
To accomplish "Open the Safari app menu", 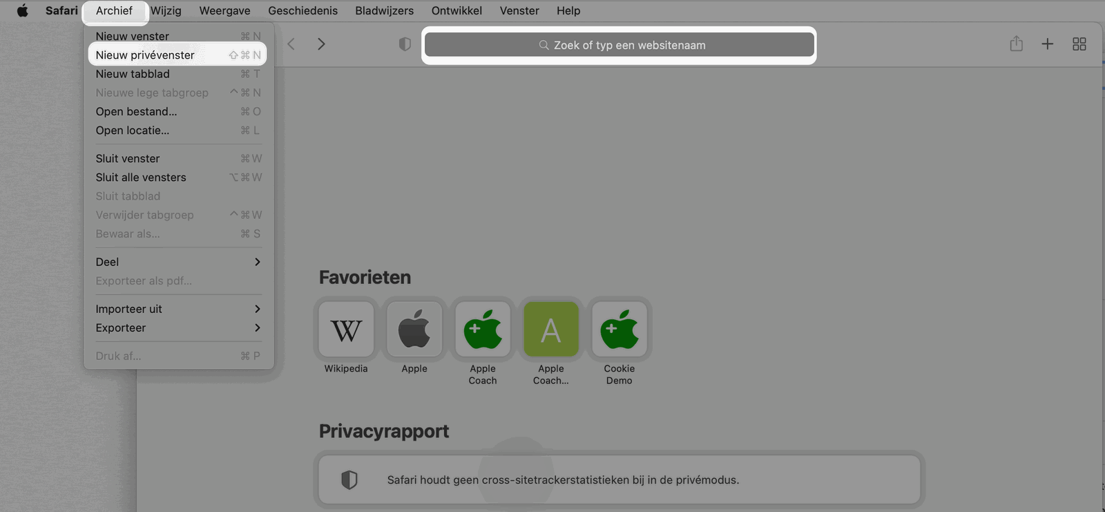I will pyautogui.click(x=61, y=10).
